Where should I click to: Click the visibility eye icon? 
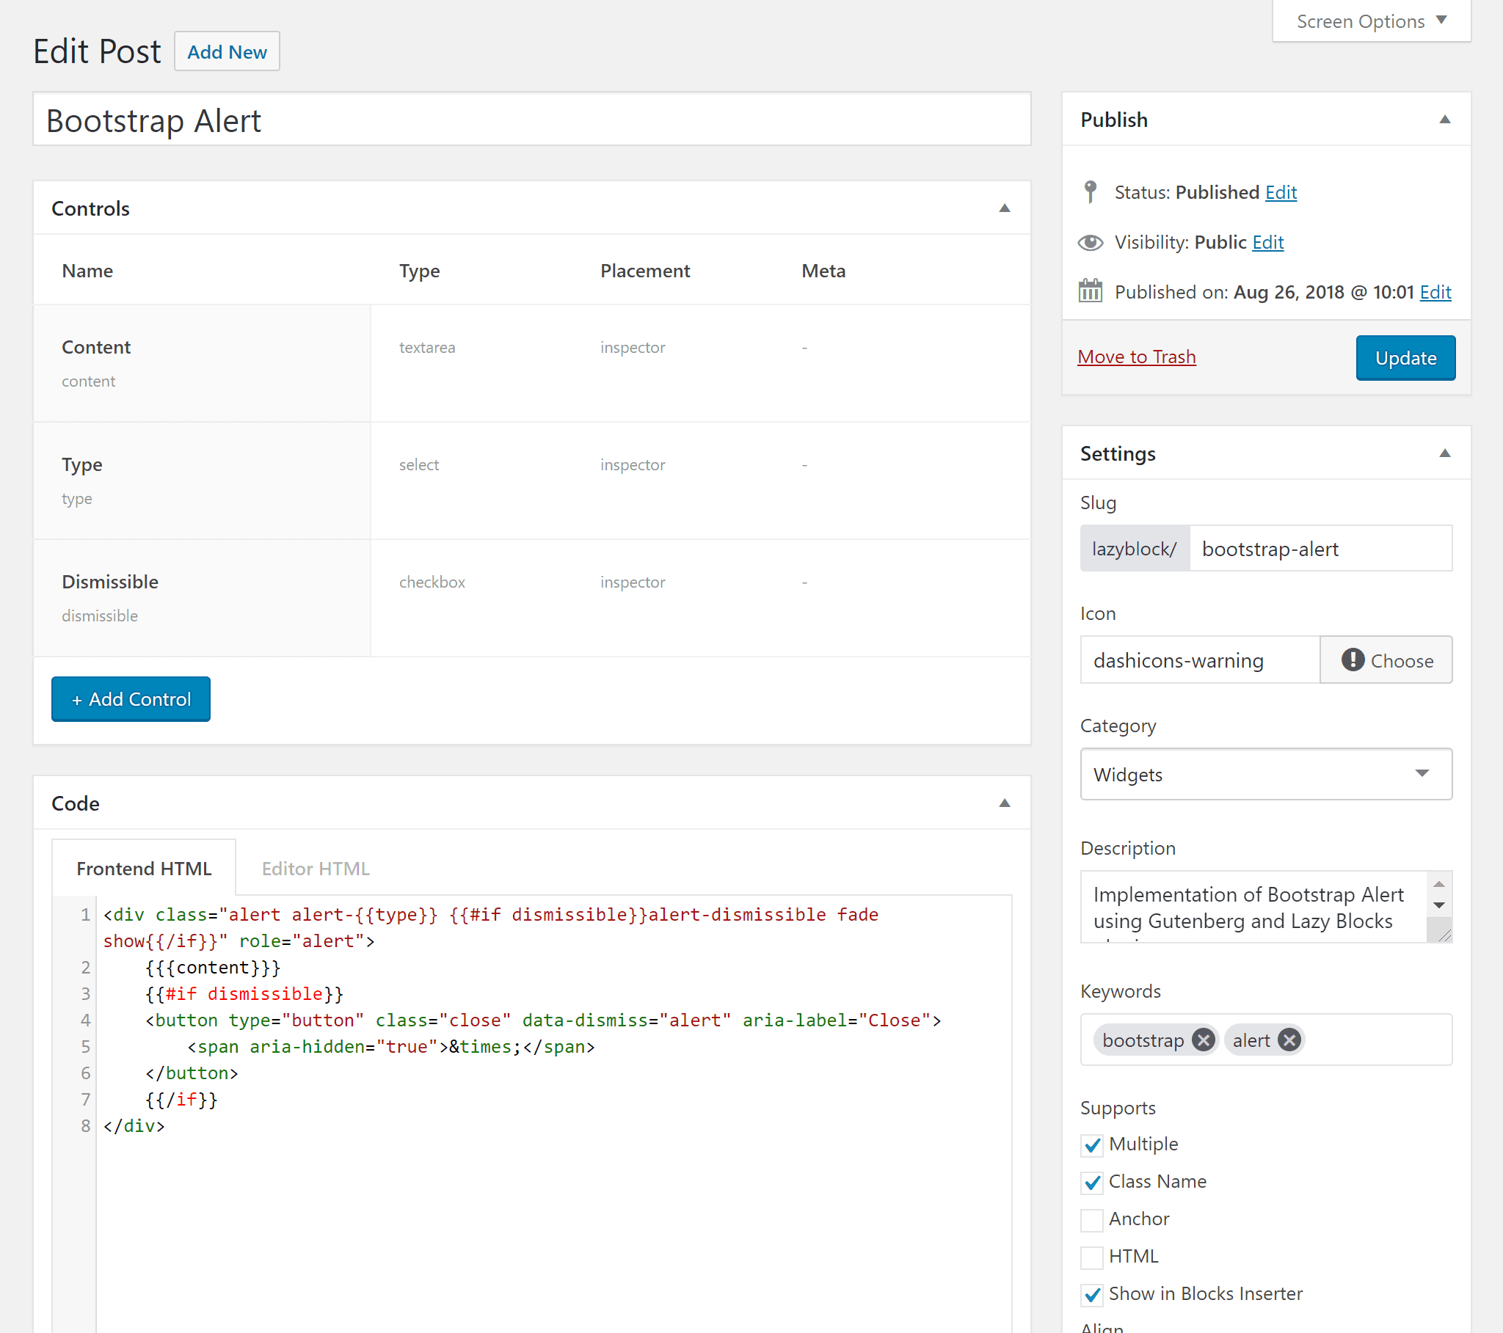pyautogui.click(x=1090, y=243)
